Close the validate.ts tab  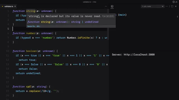[x=15, y=6]
